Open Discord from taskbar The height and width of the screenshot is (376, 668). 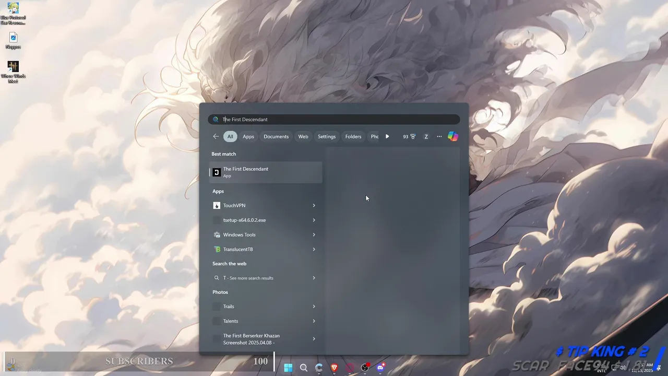click(380, 368)
